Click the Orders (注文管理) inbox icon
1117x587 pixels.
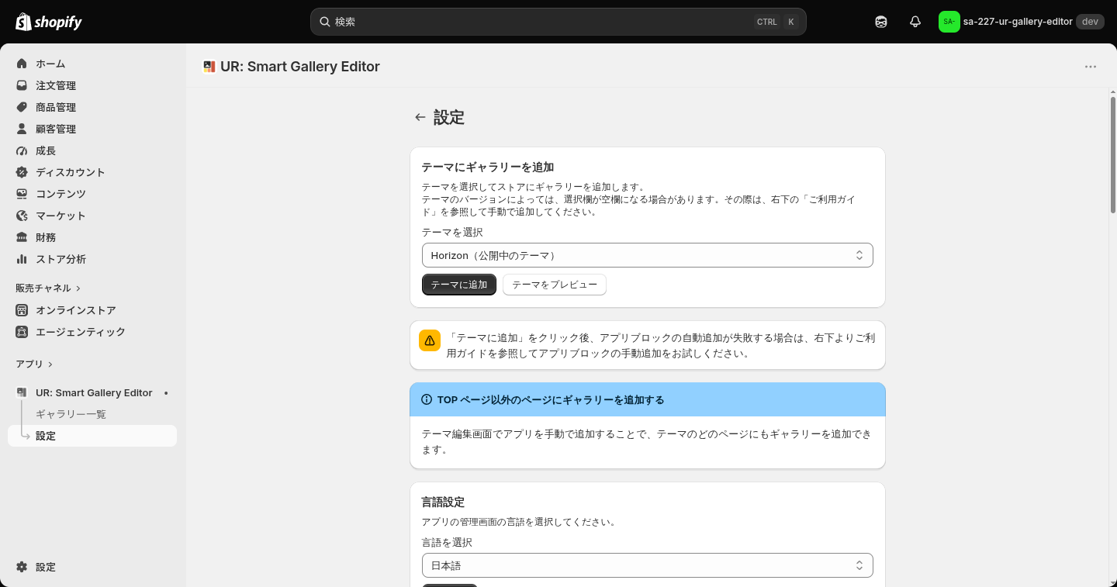[22, 85]
